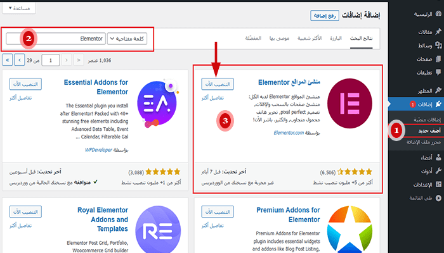
Task: Open أعضاء in the sidebar menu
Action: tap(427, 157)
